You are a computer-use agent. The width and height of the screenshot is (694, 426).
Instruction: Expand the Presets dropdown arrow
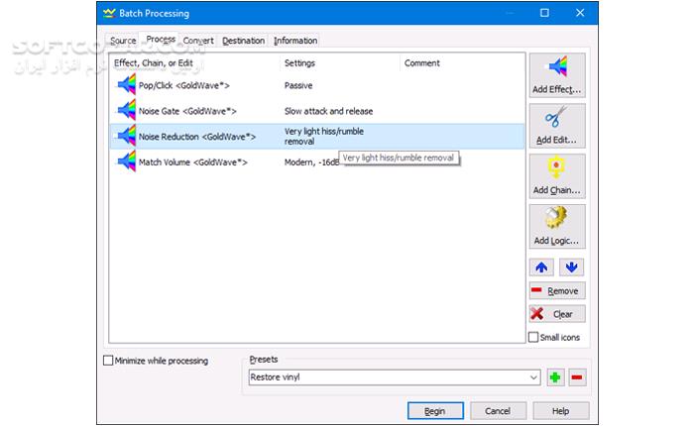point(533,377)
